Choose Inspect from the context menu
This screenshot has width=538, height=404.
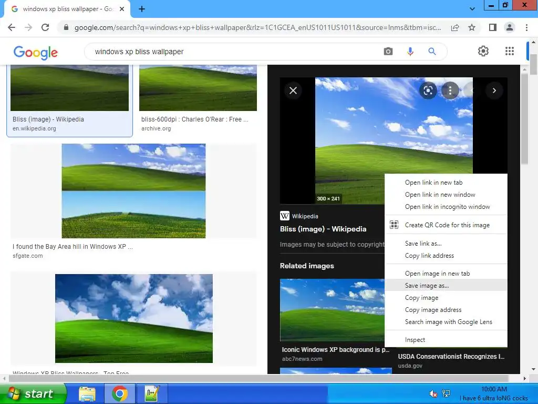coord(446,340)
